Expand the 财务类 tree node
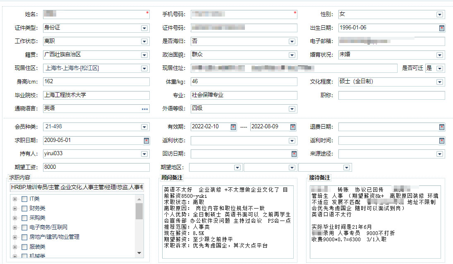 [15, 209]
